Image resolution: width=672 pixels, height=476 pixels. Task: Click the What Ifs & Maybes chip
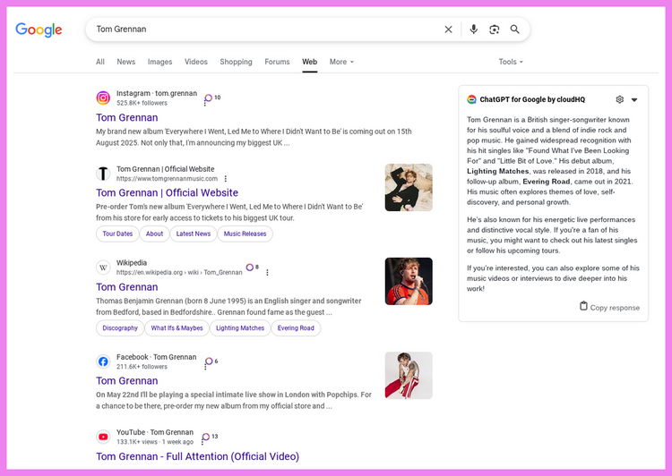click(x=177, y=327)
